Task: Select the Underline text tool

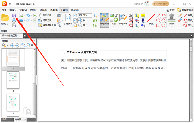Action: pos(137,25)
